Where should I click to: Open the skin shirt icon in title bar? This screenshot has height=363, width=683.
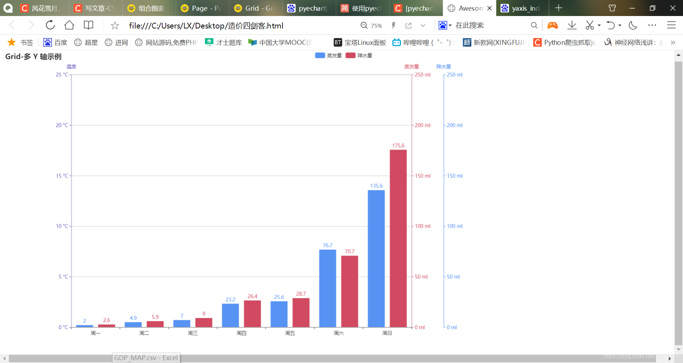[612, 8]
